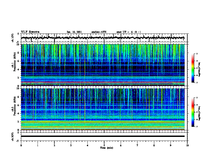Click the "8" kHz tick of ch.1 spectrogram
211x163 pixels.
tap(19, 53)
